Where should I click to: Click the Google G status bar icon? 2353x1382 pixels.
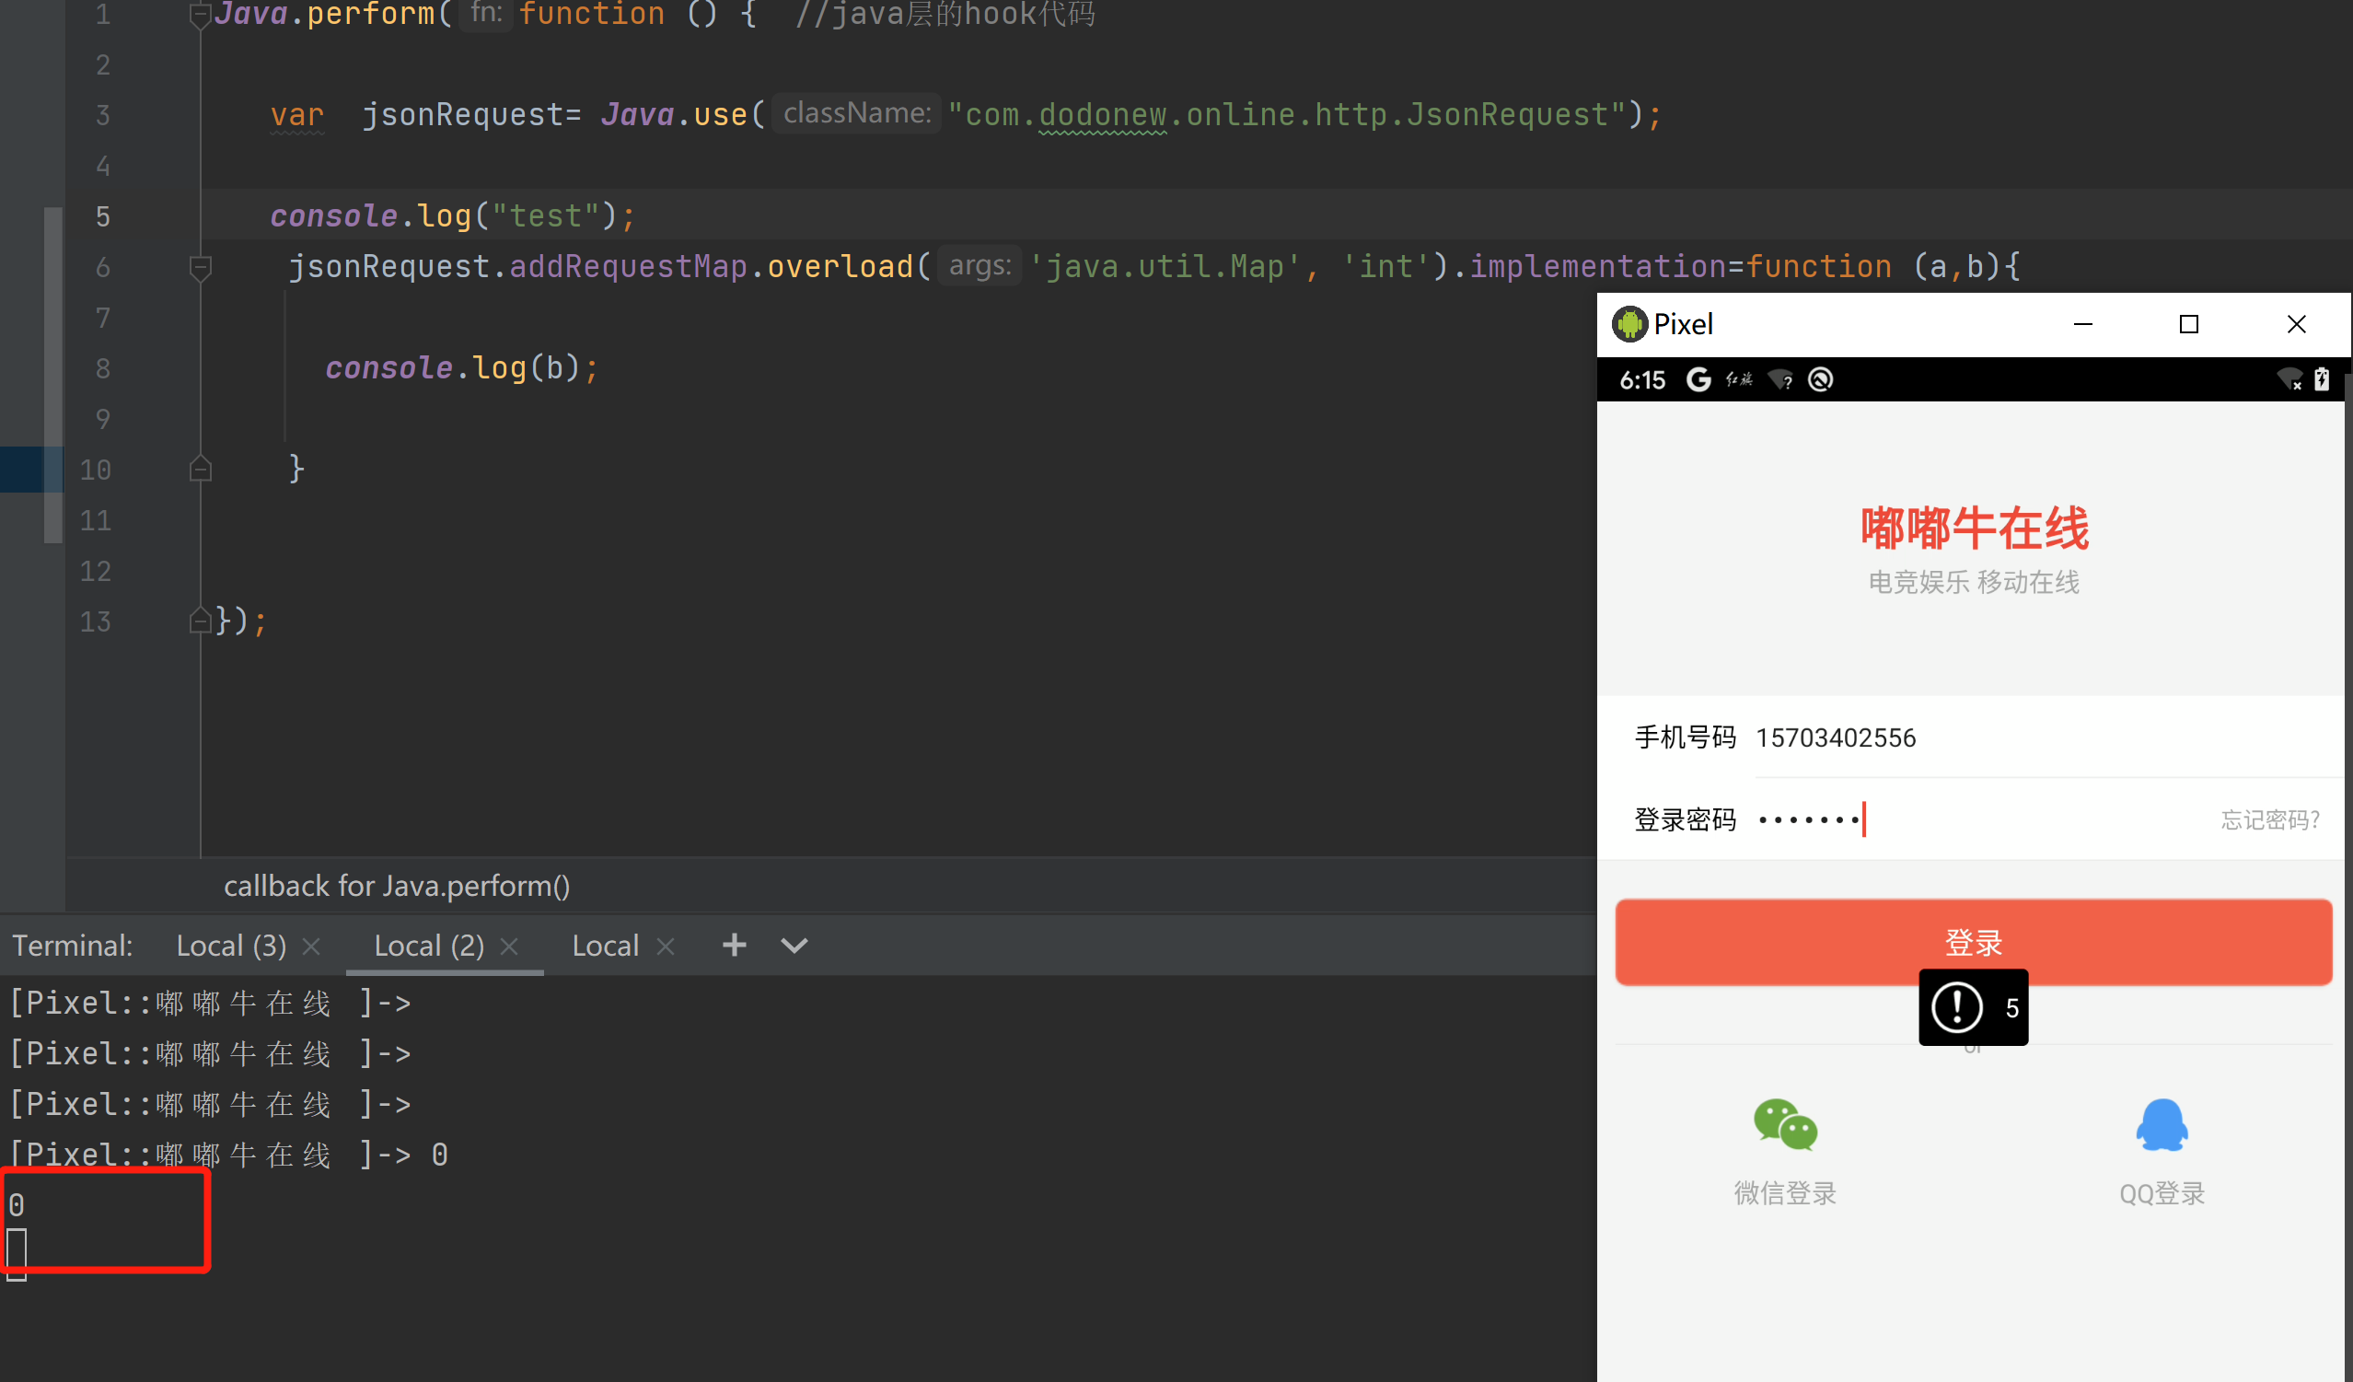1698,379
